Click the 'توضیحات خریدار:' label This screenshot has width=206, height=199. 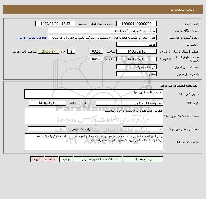[188, 142]
